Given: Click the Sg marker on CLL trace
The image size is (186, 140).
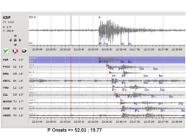Looking at the screenshot, I should coord(172,96).
